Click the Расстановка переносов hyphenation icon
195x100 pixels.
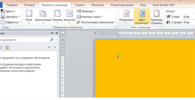tap(78, 22)
